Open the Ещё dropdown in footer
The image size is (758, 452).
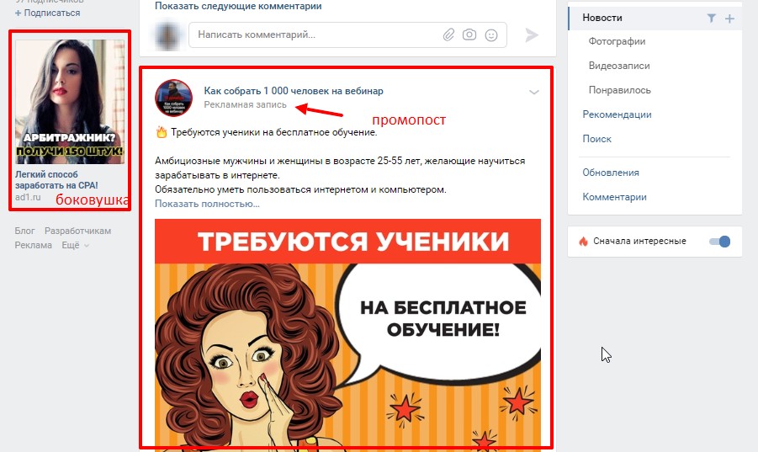pyautogui.click(x=75, y=245)
